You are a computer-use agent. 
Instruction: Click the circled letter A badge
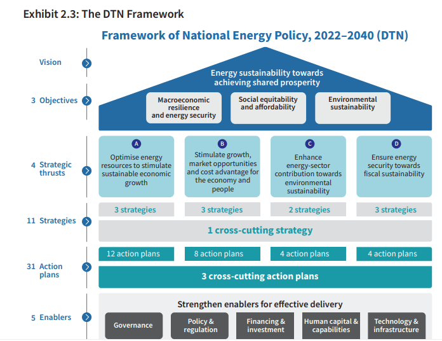pyautogui.click(x=137, y=144)
